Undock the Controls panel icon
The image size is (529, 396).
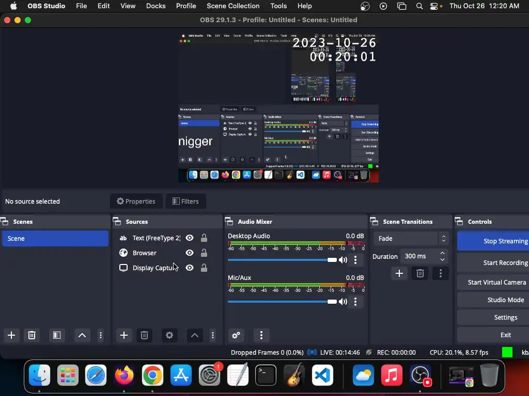(x=459, y=222)
